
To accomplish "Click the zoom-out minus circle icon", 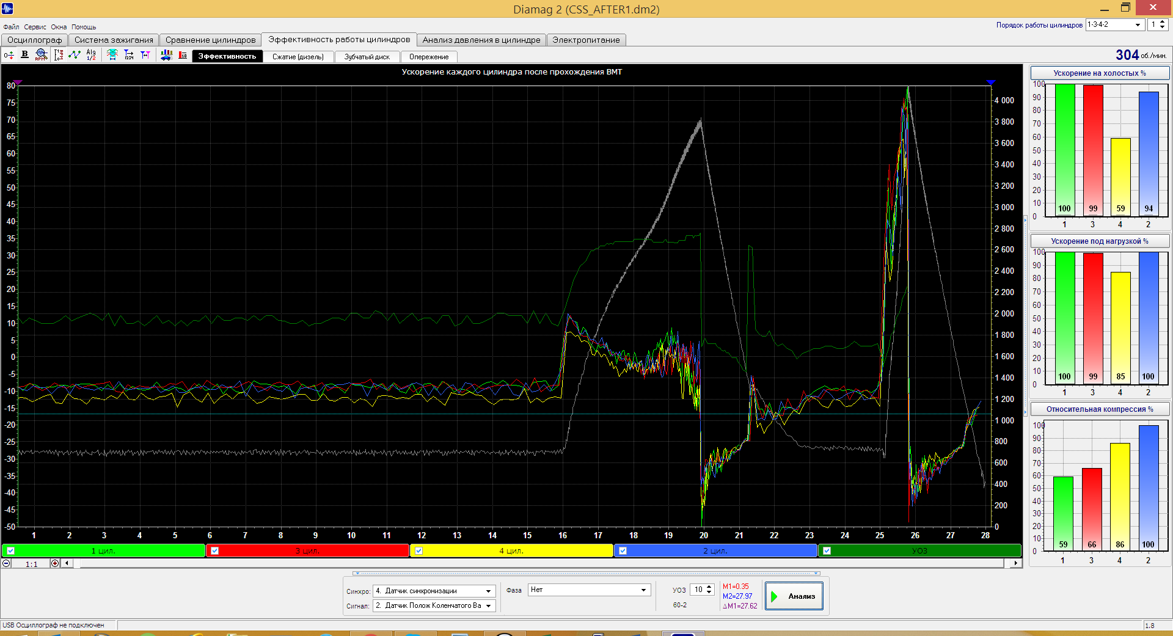I will [6, 563].
